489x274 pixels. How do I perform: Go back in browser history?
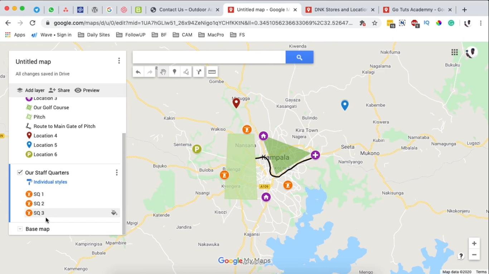pos(8,23)
